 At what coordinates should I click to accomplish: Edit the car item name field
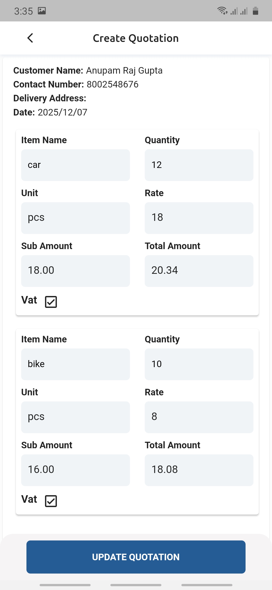click(x=76, y=165)
